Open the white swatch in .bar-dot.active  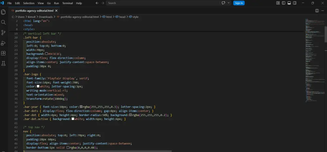click(x=73, y=119)
